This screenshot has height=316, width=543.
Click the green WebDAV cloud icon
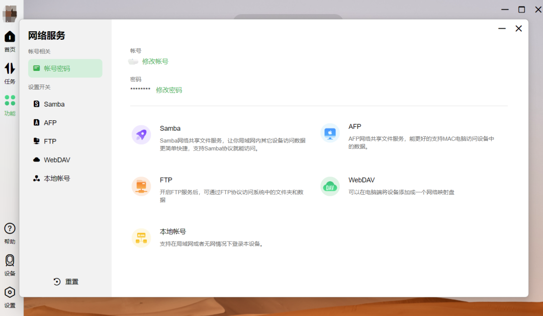pyautogui.click(x=330, y=186)
